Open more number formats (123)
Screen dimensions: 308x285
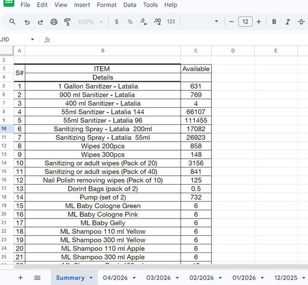pyautogui.click(x=171, y=22)
